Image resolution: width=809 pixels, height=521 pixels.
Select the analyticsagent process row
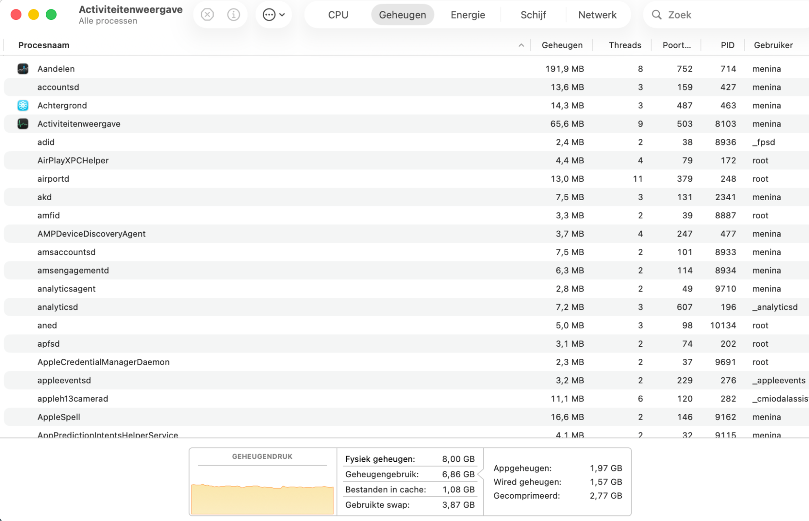point(406,289)
